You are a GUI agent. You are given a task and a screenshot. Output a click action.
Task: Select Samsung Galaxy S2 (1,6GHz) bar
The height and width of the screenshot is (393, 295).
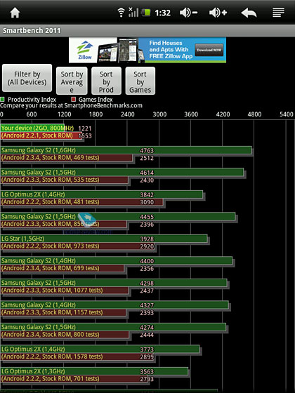point(126,150)
